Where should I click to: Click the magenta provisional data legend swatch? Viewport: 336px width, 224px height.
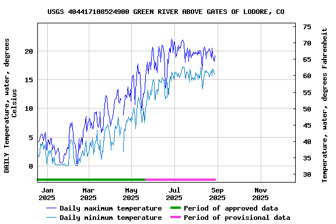(x=176, y=217)
